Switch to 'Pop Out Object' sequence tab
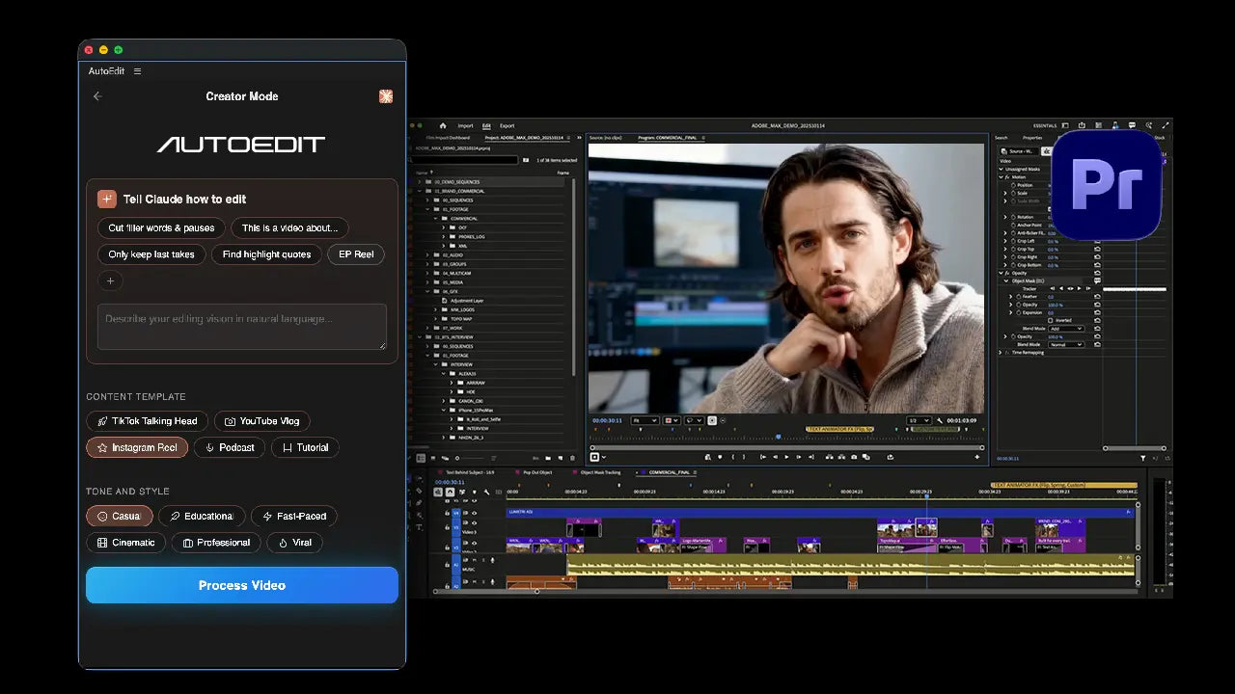 click(x=537, y=472)
